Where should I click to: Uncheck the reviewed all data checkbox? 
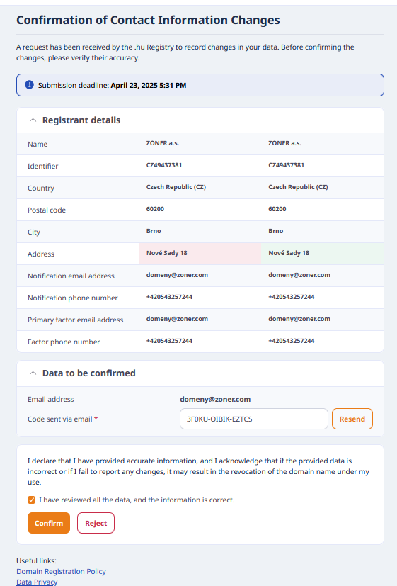pos(31,500)
